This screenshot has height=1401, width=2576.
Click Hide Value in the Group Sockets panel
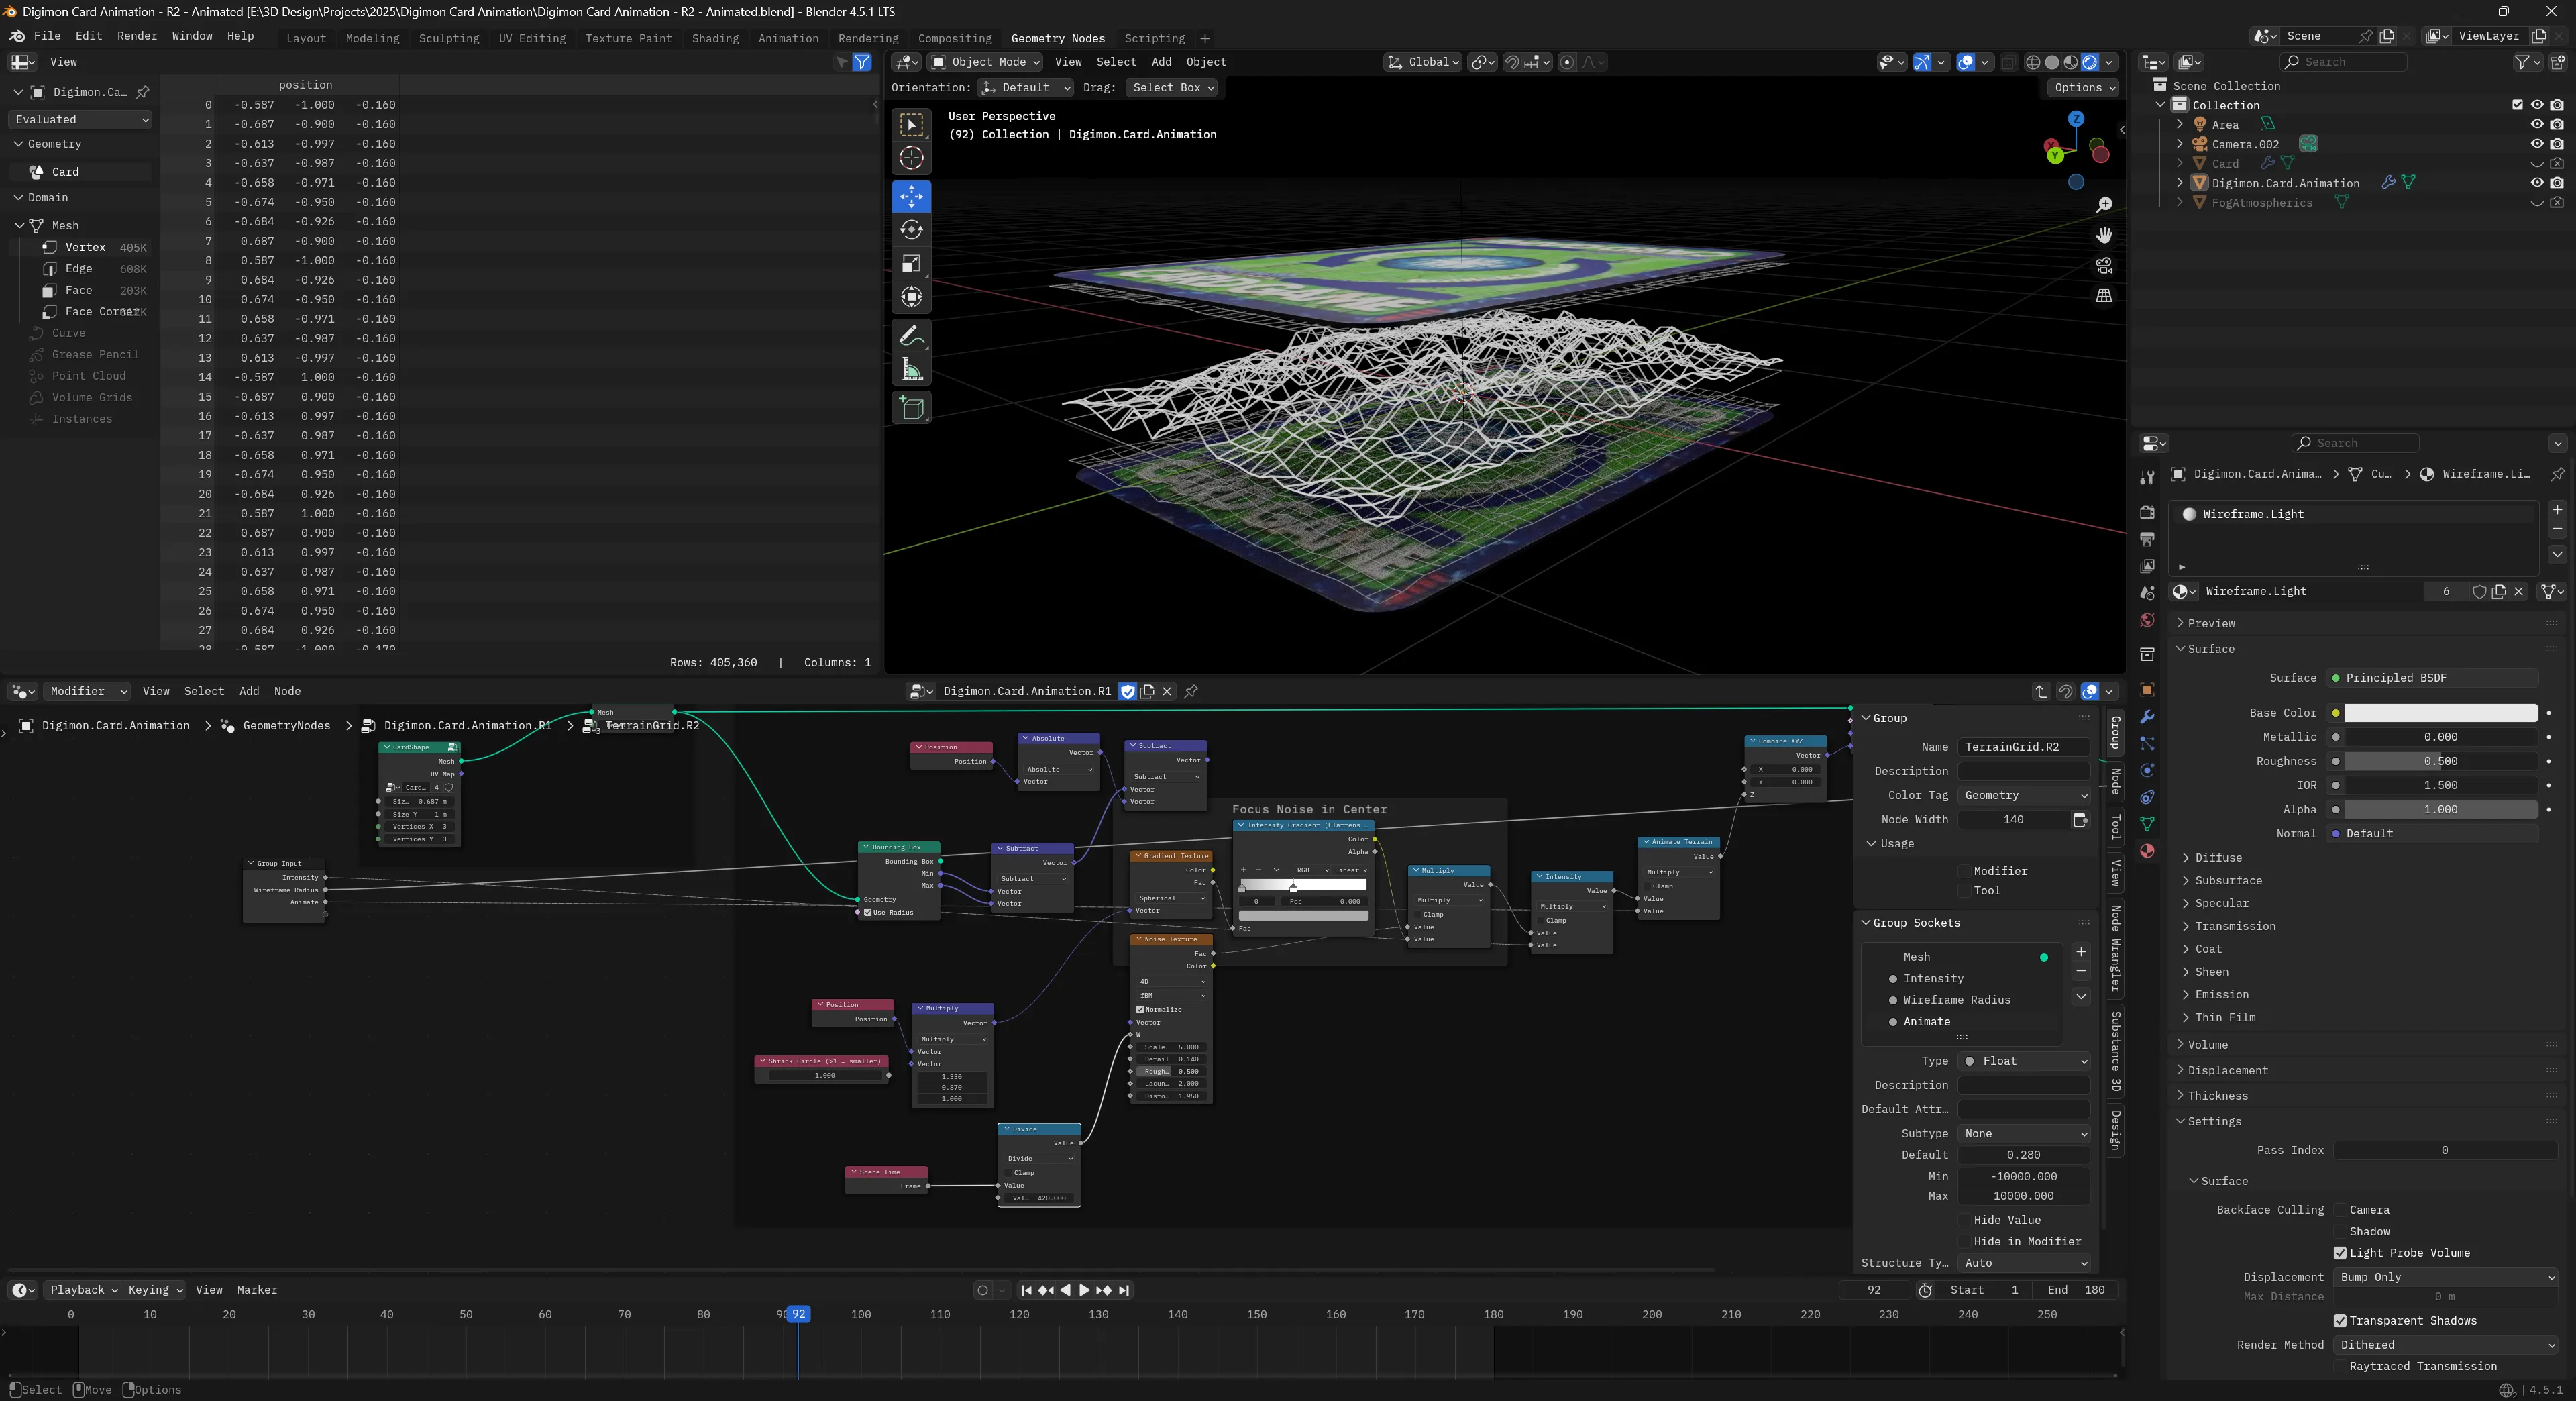2006,1219
